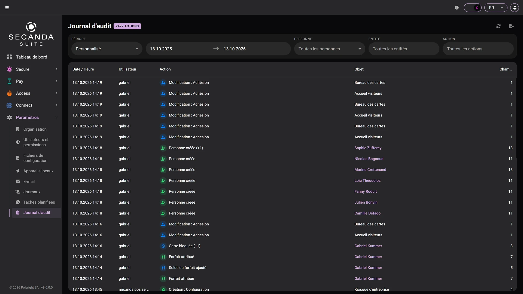Image resolution: width=523 pixels, height=294 pixels.
Task: Open the help question mark icon
Action: click(x=457, y=8)
